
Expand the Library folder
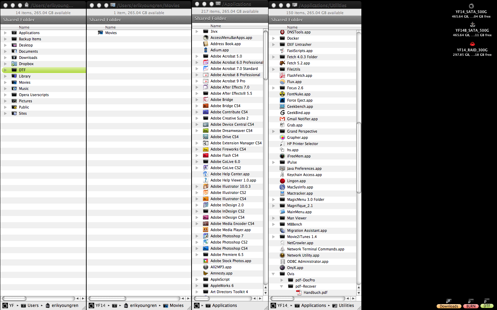click(x=5, y=76)
